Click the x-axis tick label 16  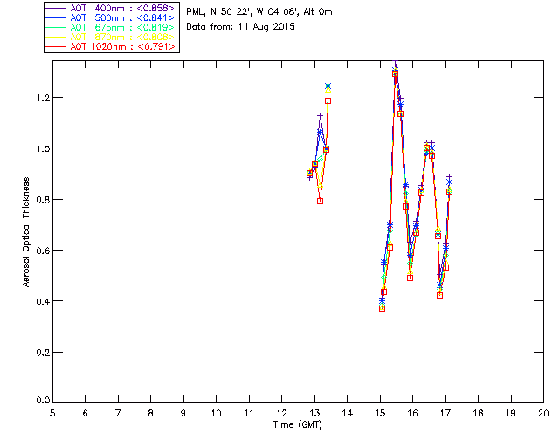click(412, 413)
